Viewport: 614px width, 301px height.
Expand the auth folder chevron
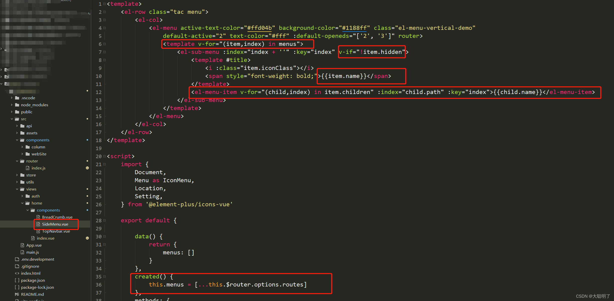pos(22,196)
